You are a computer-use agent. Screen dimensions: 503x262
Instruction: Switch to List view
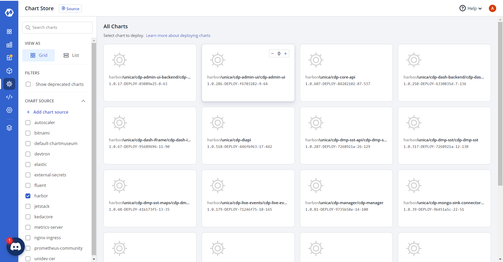pos(71,55)
